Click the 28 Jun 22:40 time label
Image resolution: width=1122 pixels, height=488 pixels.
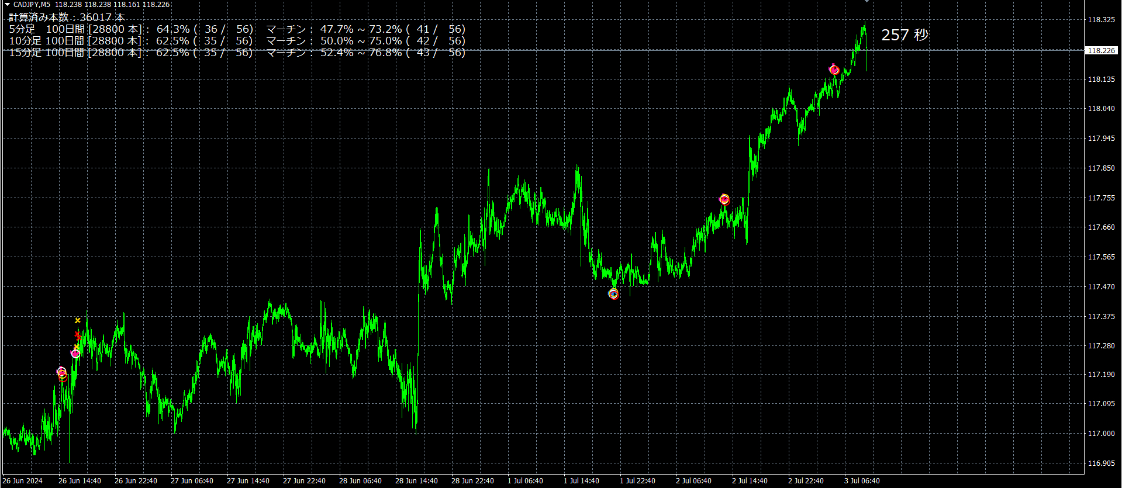point(472,481)
